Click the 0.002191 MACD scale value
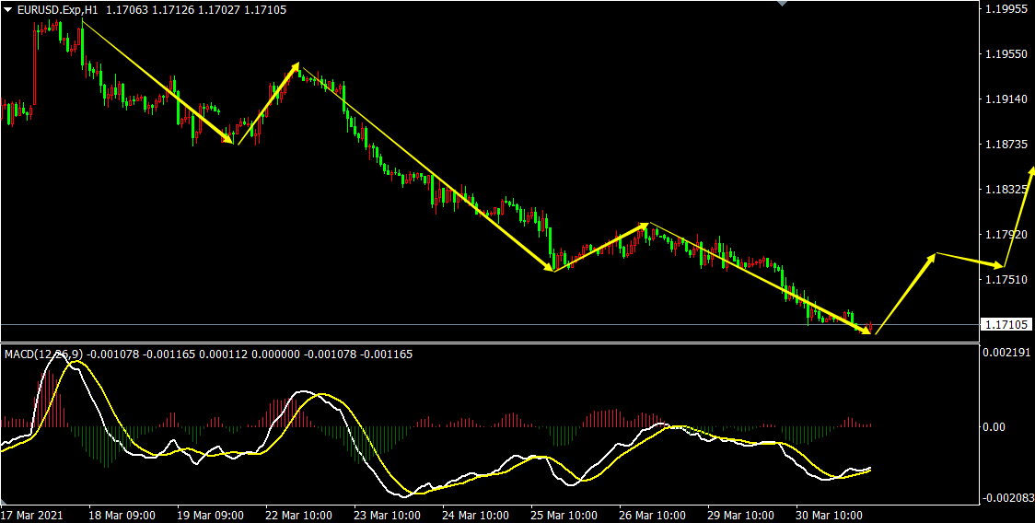 pyautogui.click(x=1006, y=353)
